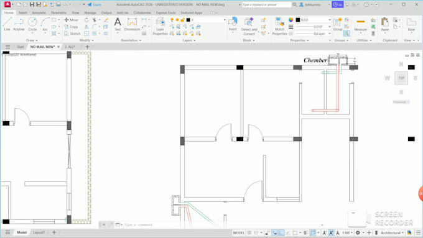The image size is (423, 238).
Task: Open Layer Properties manager
Action: pos(160,26)
